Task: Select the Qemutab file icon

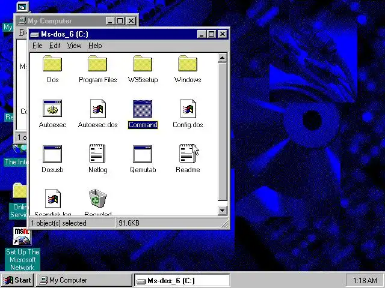Action: (x=143, y=154)
